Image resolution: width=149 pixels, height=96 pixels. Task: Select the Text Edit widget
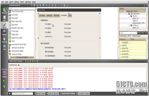13,18
